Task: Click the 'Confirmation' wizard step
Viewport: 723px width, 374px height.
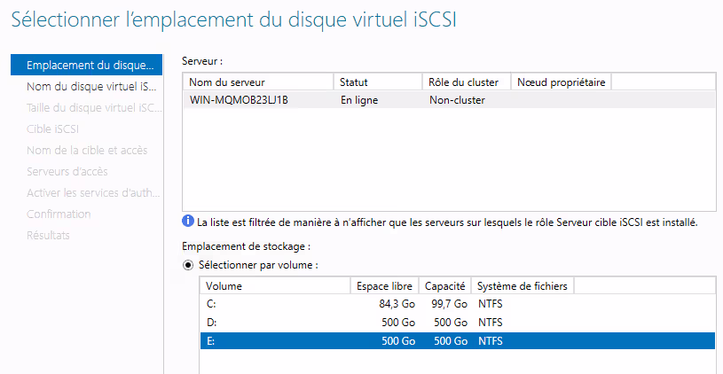Action: pos(59,214)
